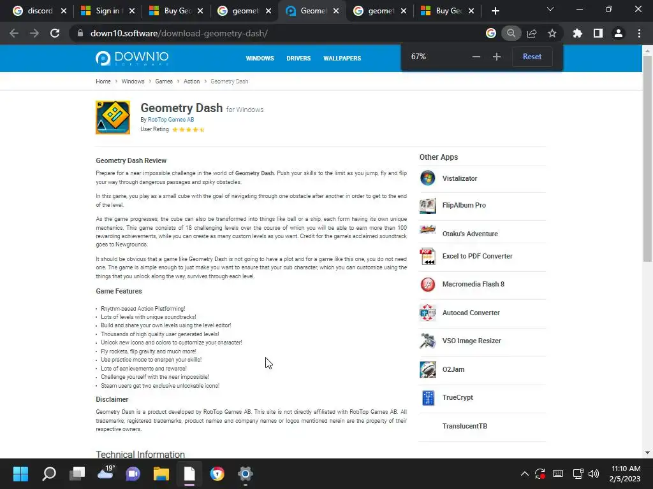Click the Down10 Software logo

132,58
